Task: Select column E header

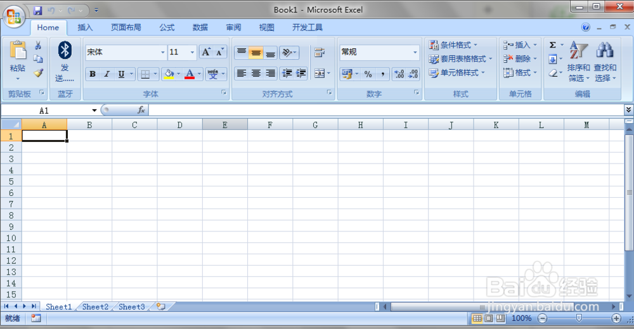Action: coord(225,125)
